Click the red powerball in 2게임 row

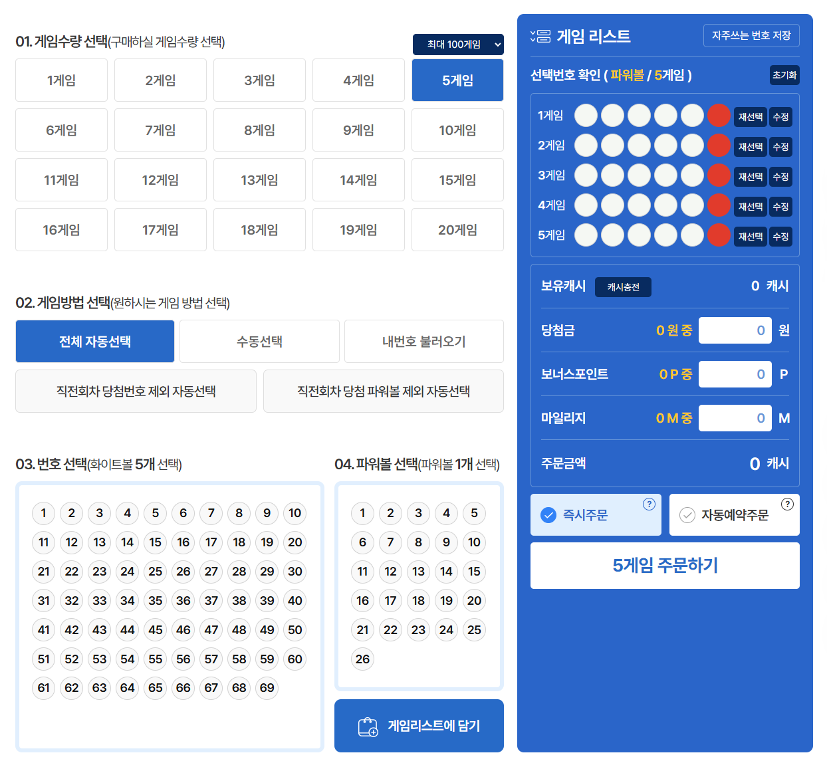point(719,146)
